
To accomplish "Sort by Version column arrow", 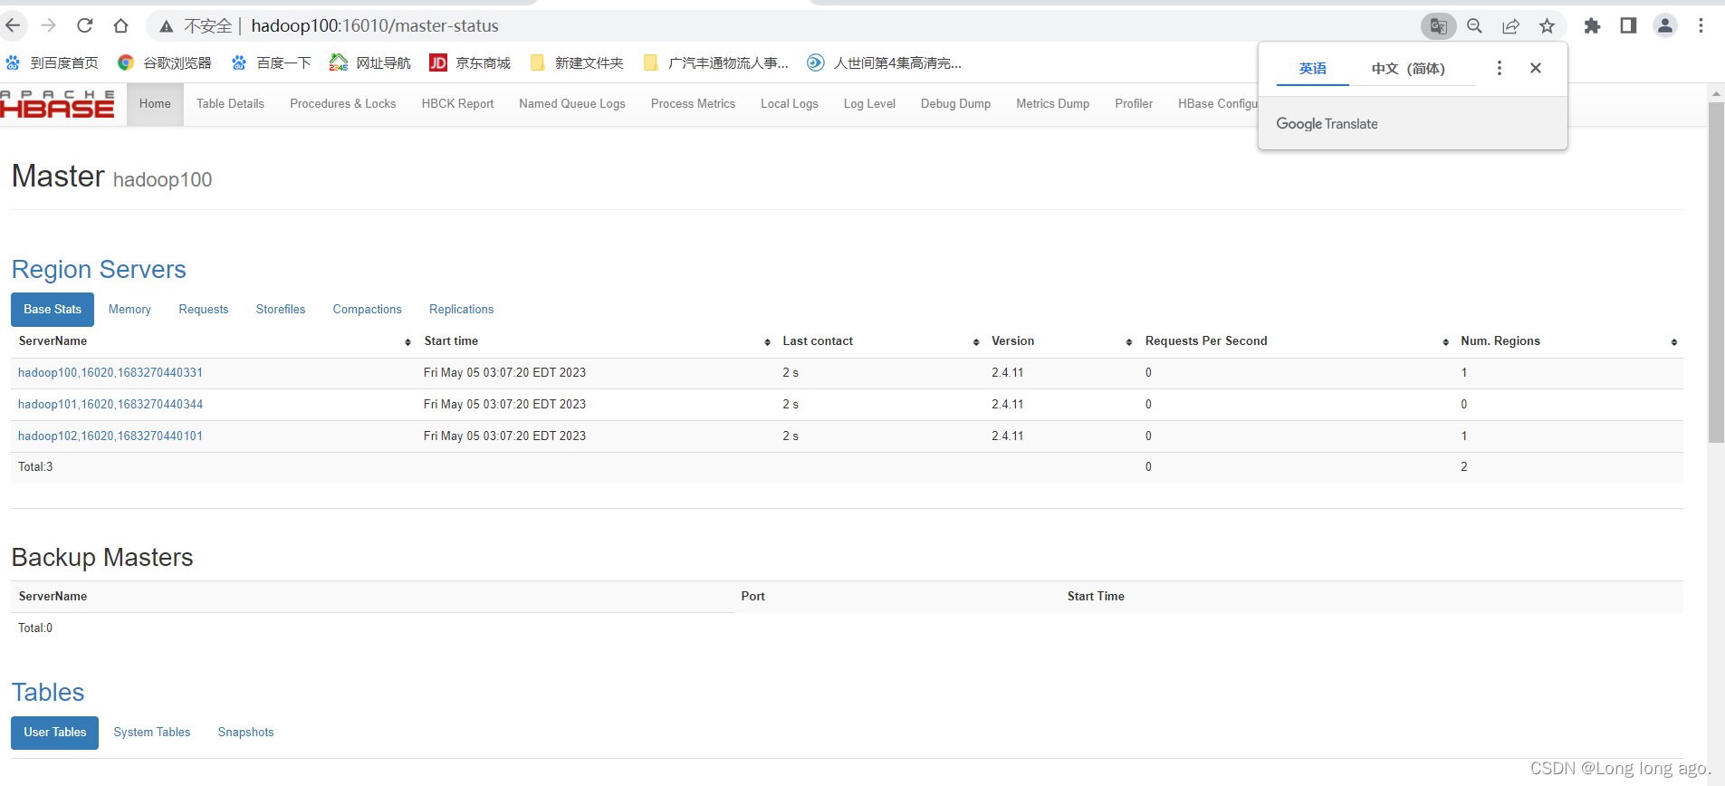I will coord(1128,342).
